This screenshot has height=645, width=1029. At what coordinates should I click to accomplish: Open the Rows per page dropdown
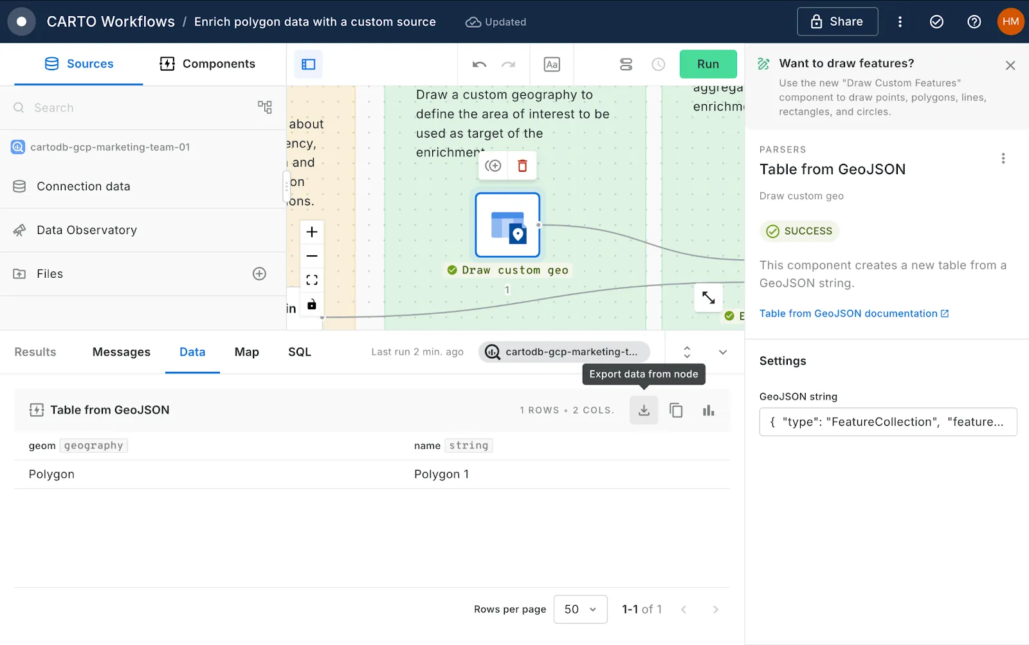(x=579, y=609)
